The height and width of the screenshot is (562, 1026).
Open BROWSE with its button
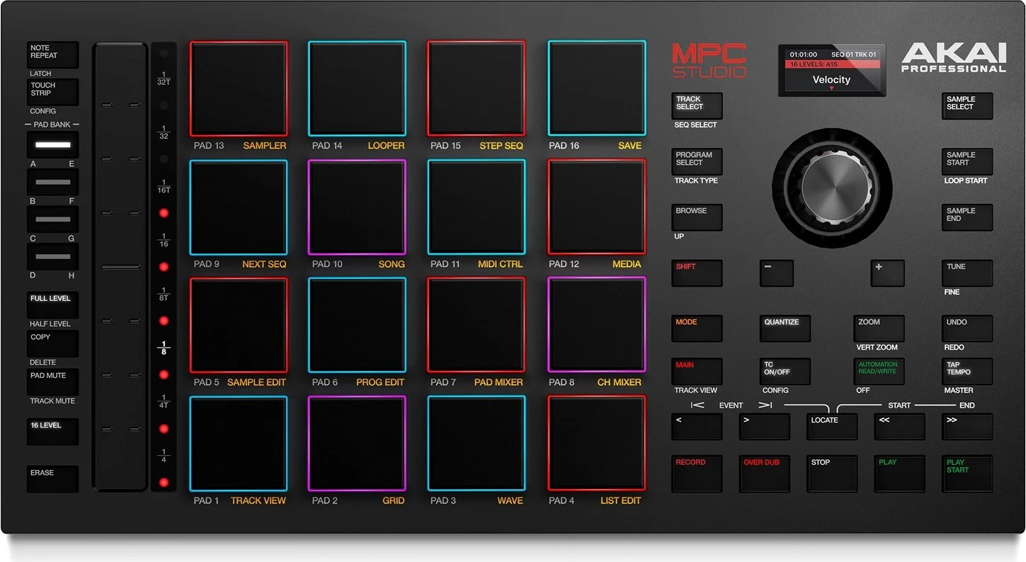pos(697,217)
